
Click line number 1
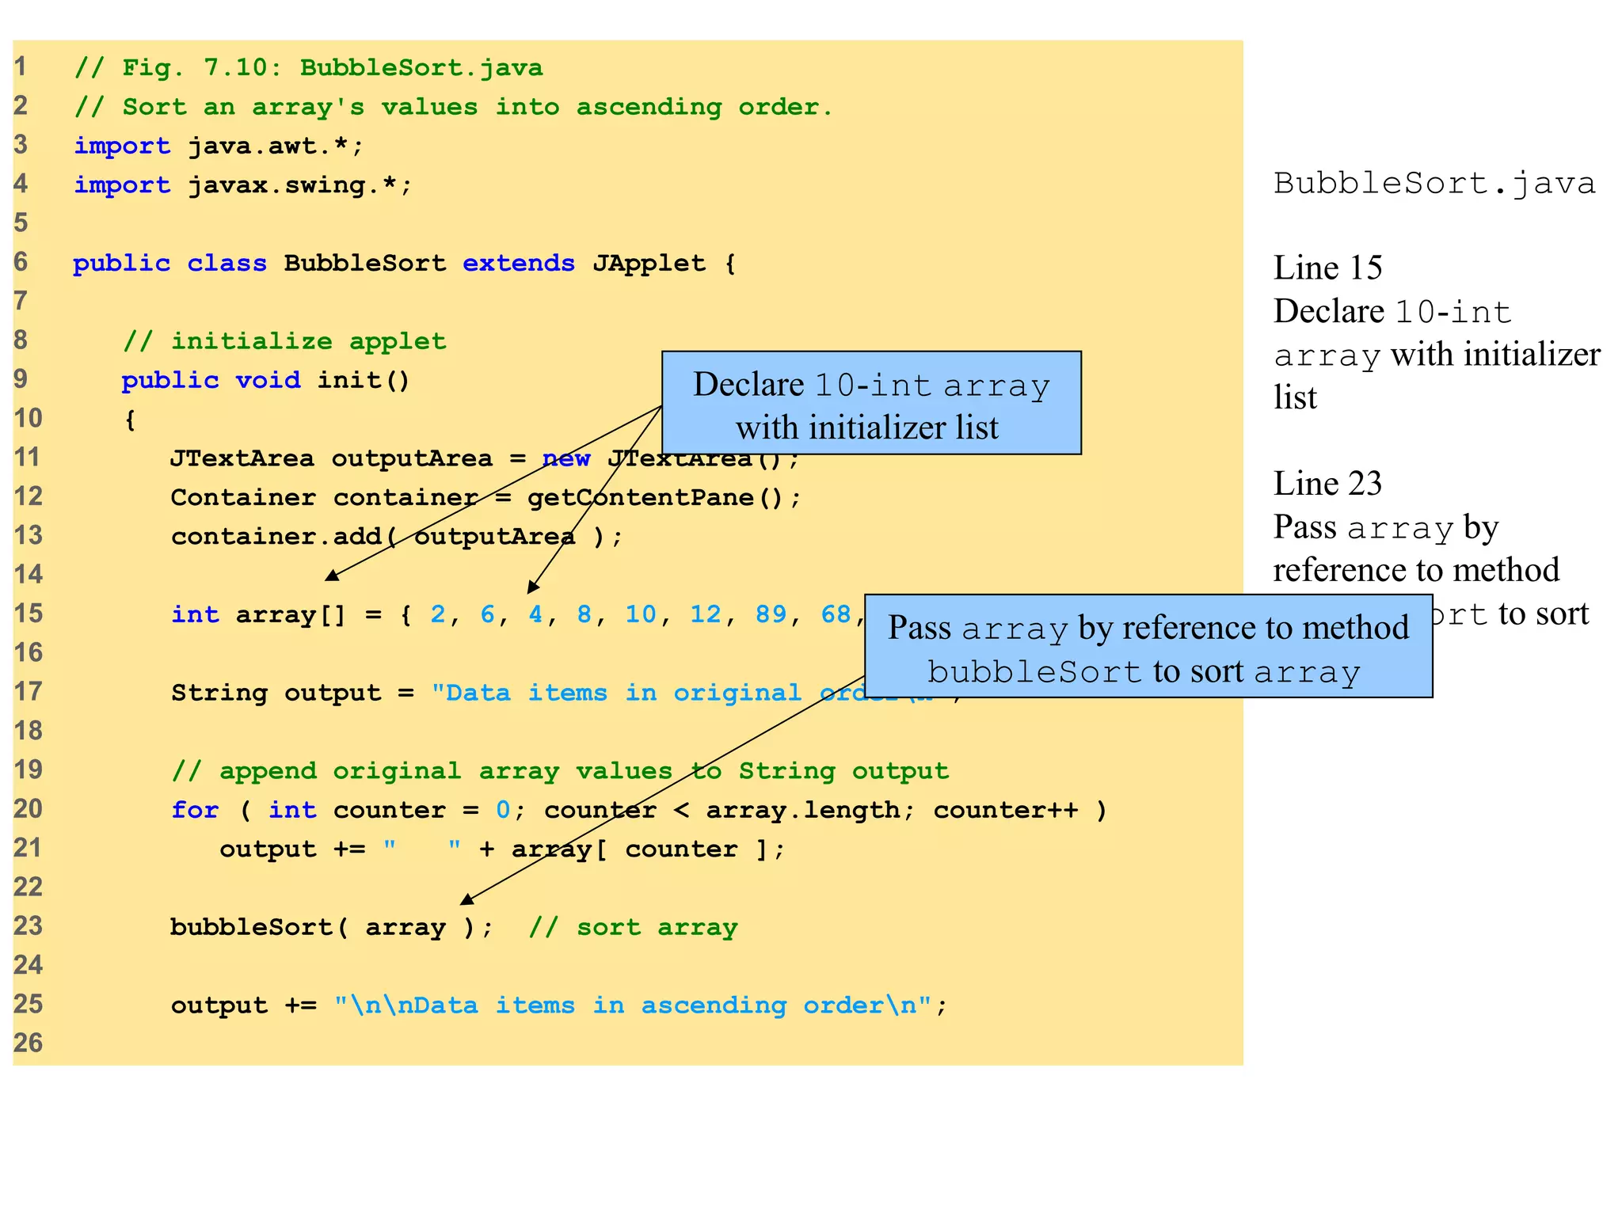pos(20,66)
